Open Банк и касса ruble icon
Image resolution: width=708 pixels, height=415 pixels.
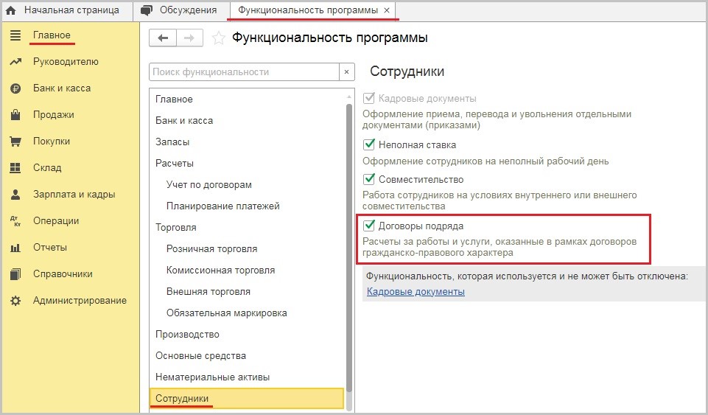pyautogui.click(x=15, y=88)
